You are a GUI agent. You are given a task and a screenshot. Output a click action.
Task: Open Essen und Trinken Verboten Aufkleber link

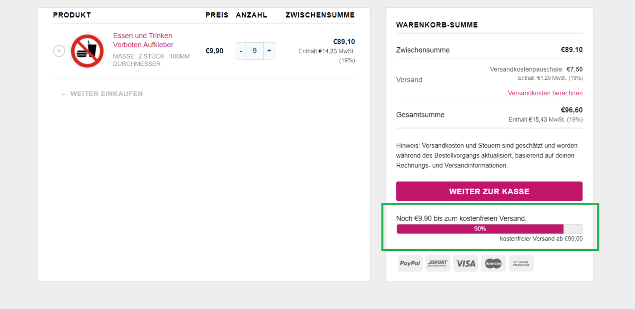(143, 40)
